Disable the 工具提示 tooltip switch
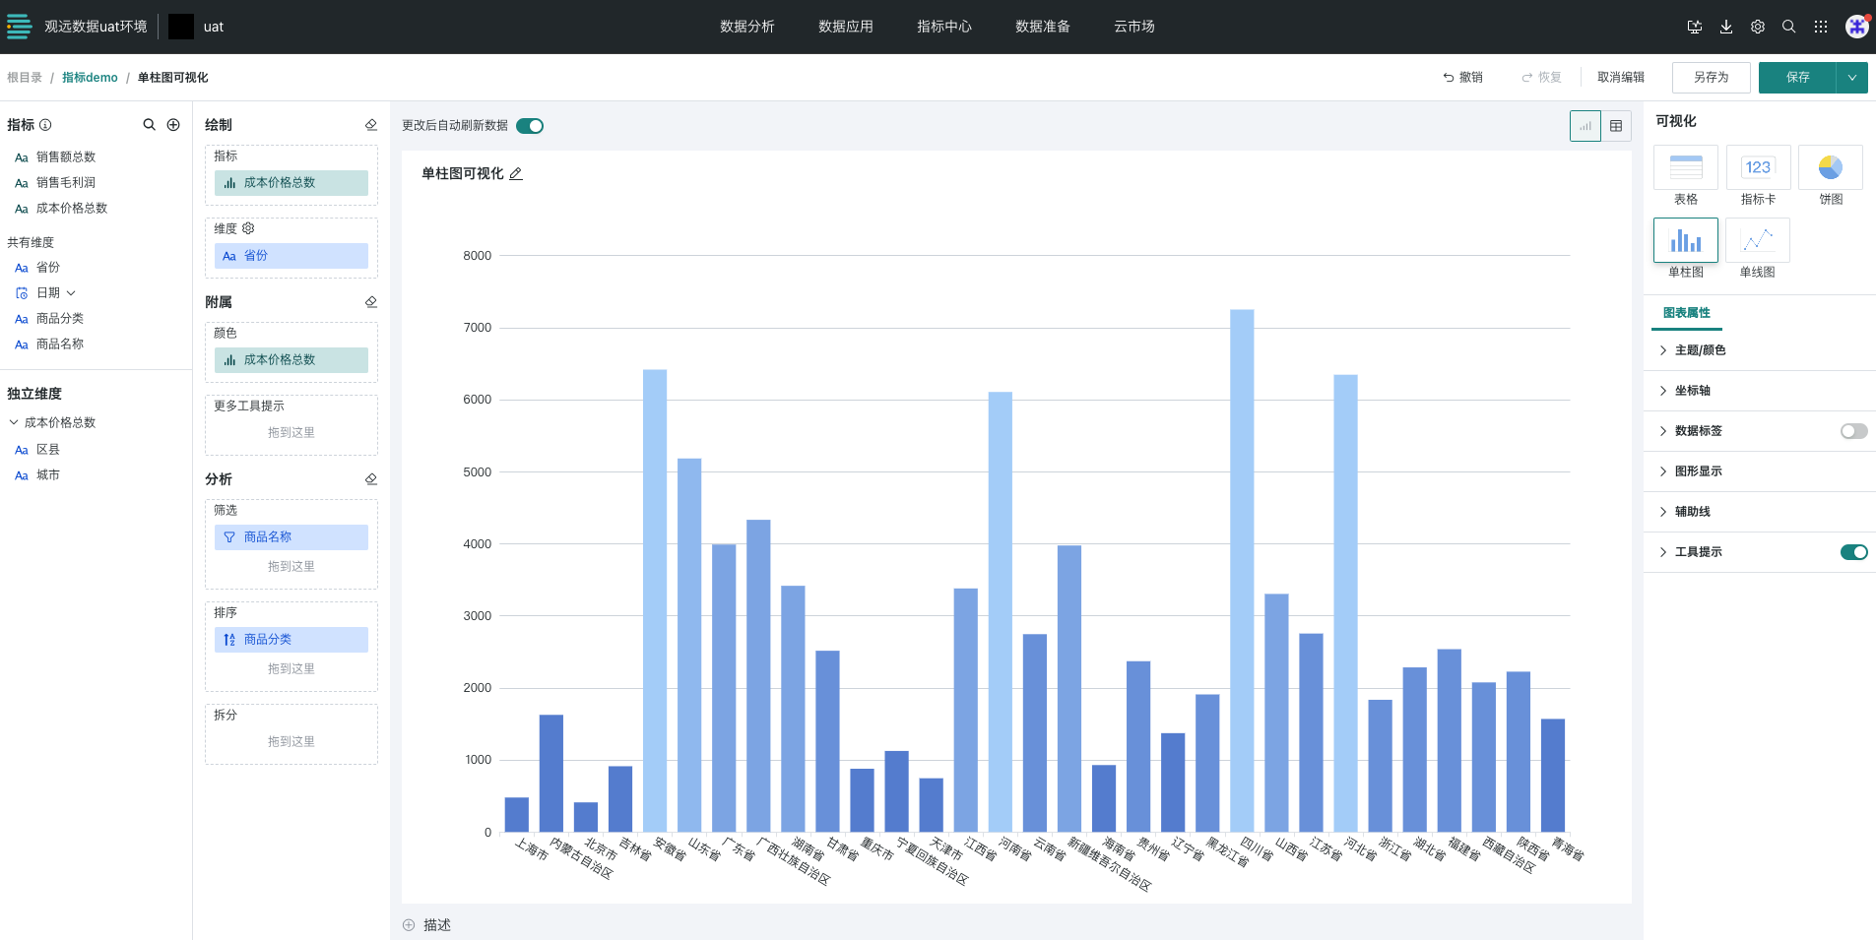The image size is (1876, 940). [1853, 552]
